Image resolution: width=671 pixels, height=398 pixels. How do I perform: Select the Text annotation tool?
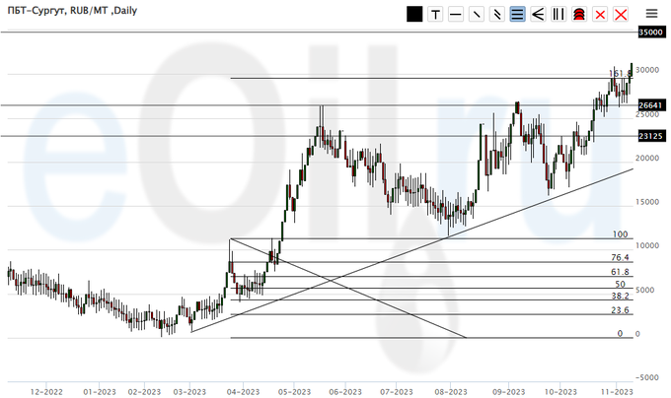tap(435, 14)
